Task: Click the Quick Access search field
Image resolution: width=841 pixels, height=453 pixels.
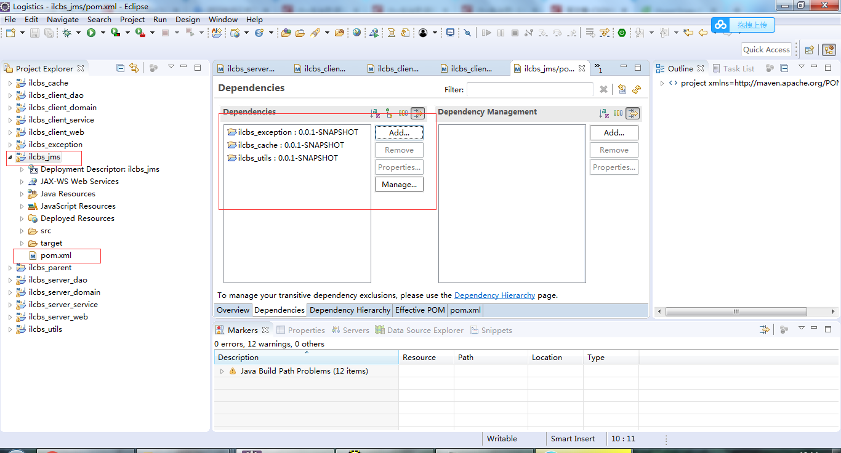Action: 766,50
